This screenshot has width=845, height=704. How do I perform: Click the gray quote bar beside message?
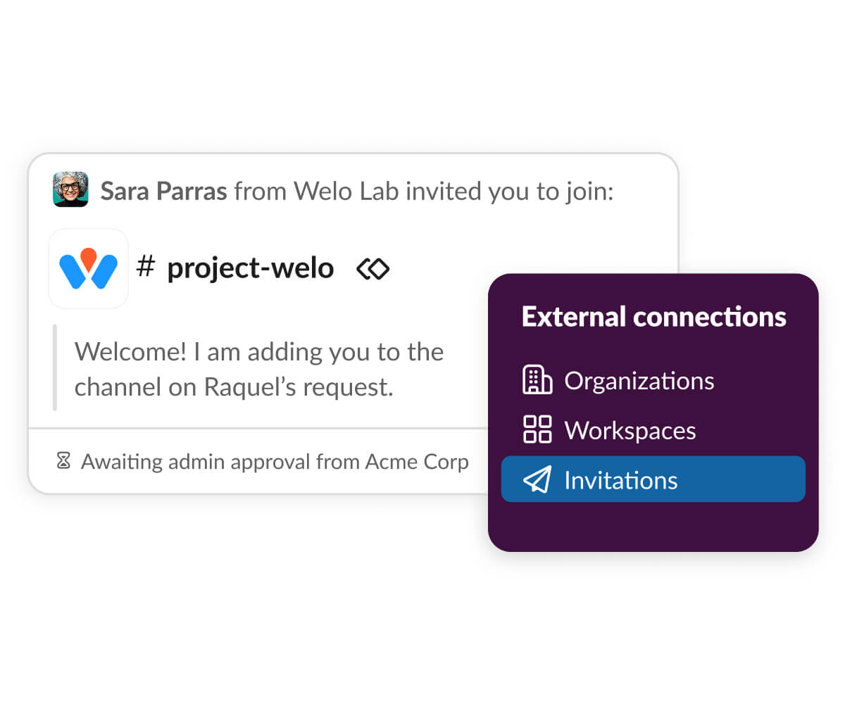coord(55,367)
